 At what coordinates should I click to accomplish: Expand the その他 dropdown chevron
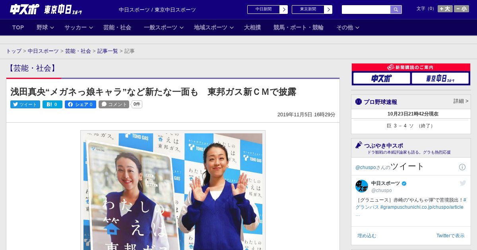[x=357, y=27]
